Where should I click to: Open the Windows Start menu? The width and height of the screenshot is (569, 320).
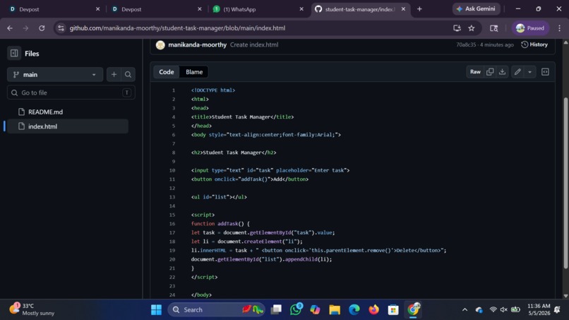click(156, 310)
